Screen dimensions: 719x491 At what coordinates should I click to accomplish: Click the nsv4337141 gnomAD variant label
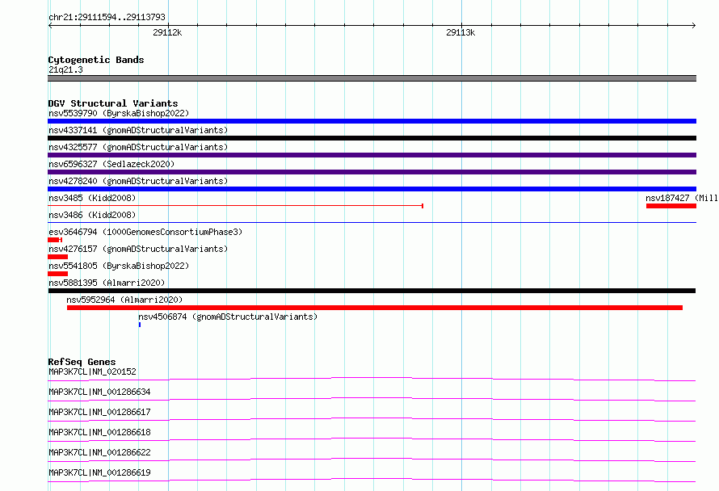[x=138, y=130]
